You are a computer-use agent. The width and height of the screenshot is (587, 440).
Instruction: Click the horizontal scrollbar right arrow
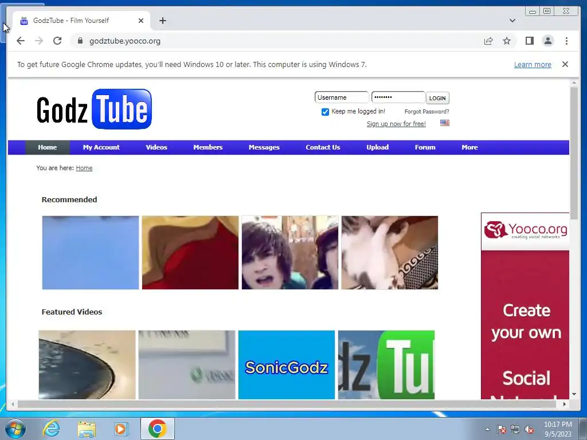565,404
